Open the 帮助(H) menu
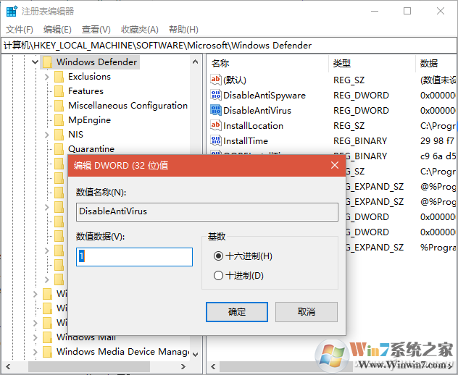The width and height of the screenshot is (458, 375). (x=183, y=30)
